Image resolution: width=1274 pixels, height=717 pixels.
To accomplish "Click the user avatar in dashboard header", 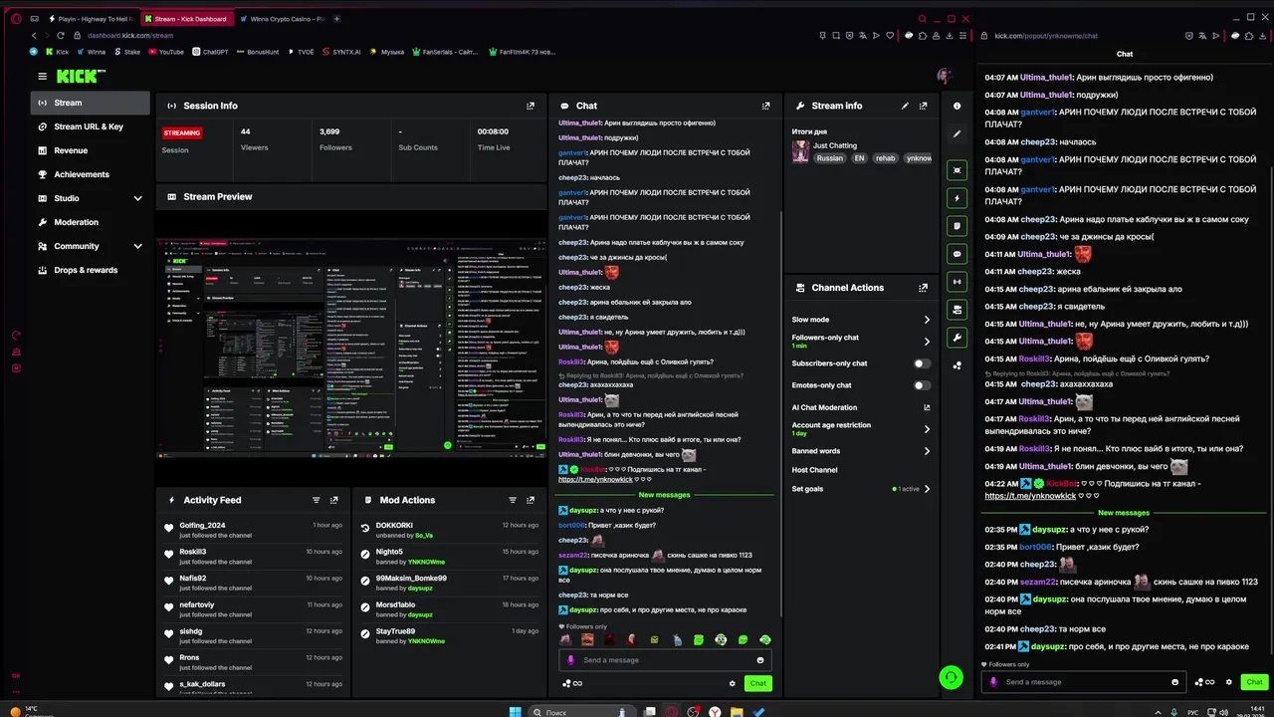I will pyautogui.click(x=945, y=76).
